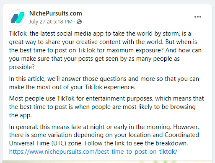Open the three-dot post options menu
Image resolution: width=215 pixels, height=163 pixels.
pos(198,17)
